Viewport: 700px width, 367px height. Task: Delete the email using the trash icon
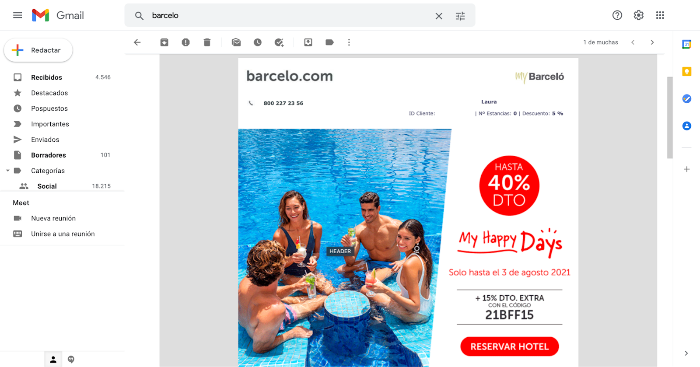point(207,42)
